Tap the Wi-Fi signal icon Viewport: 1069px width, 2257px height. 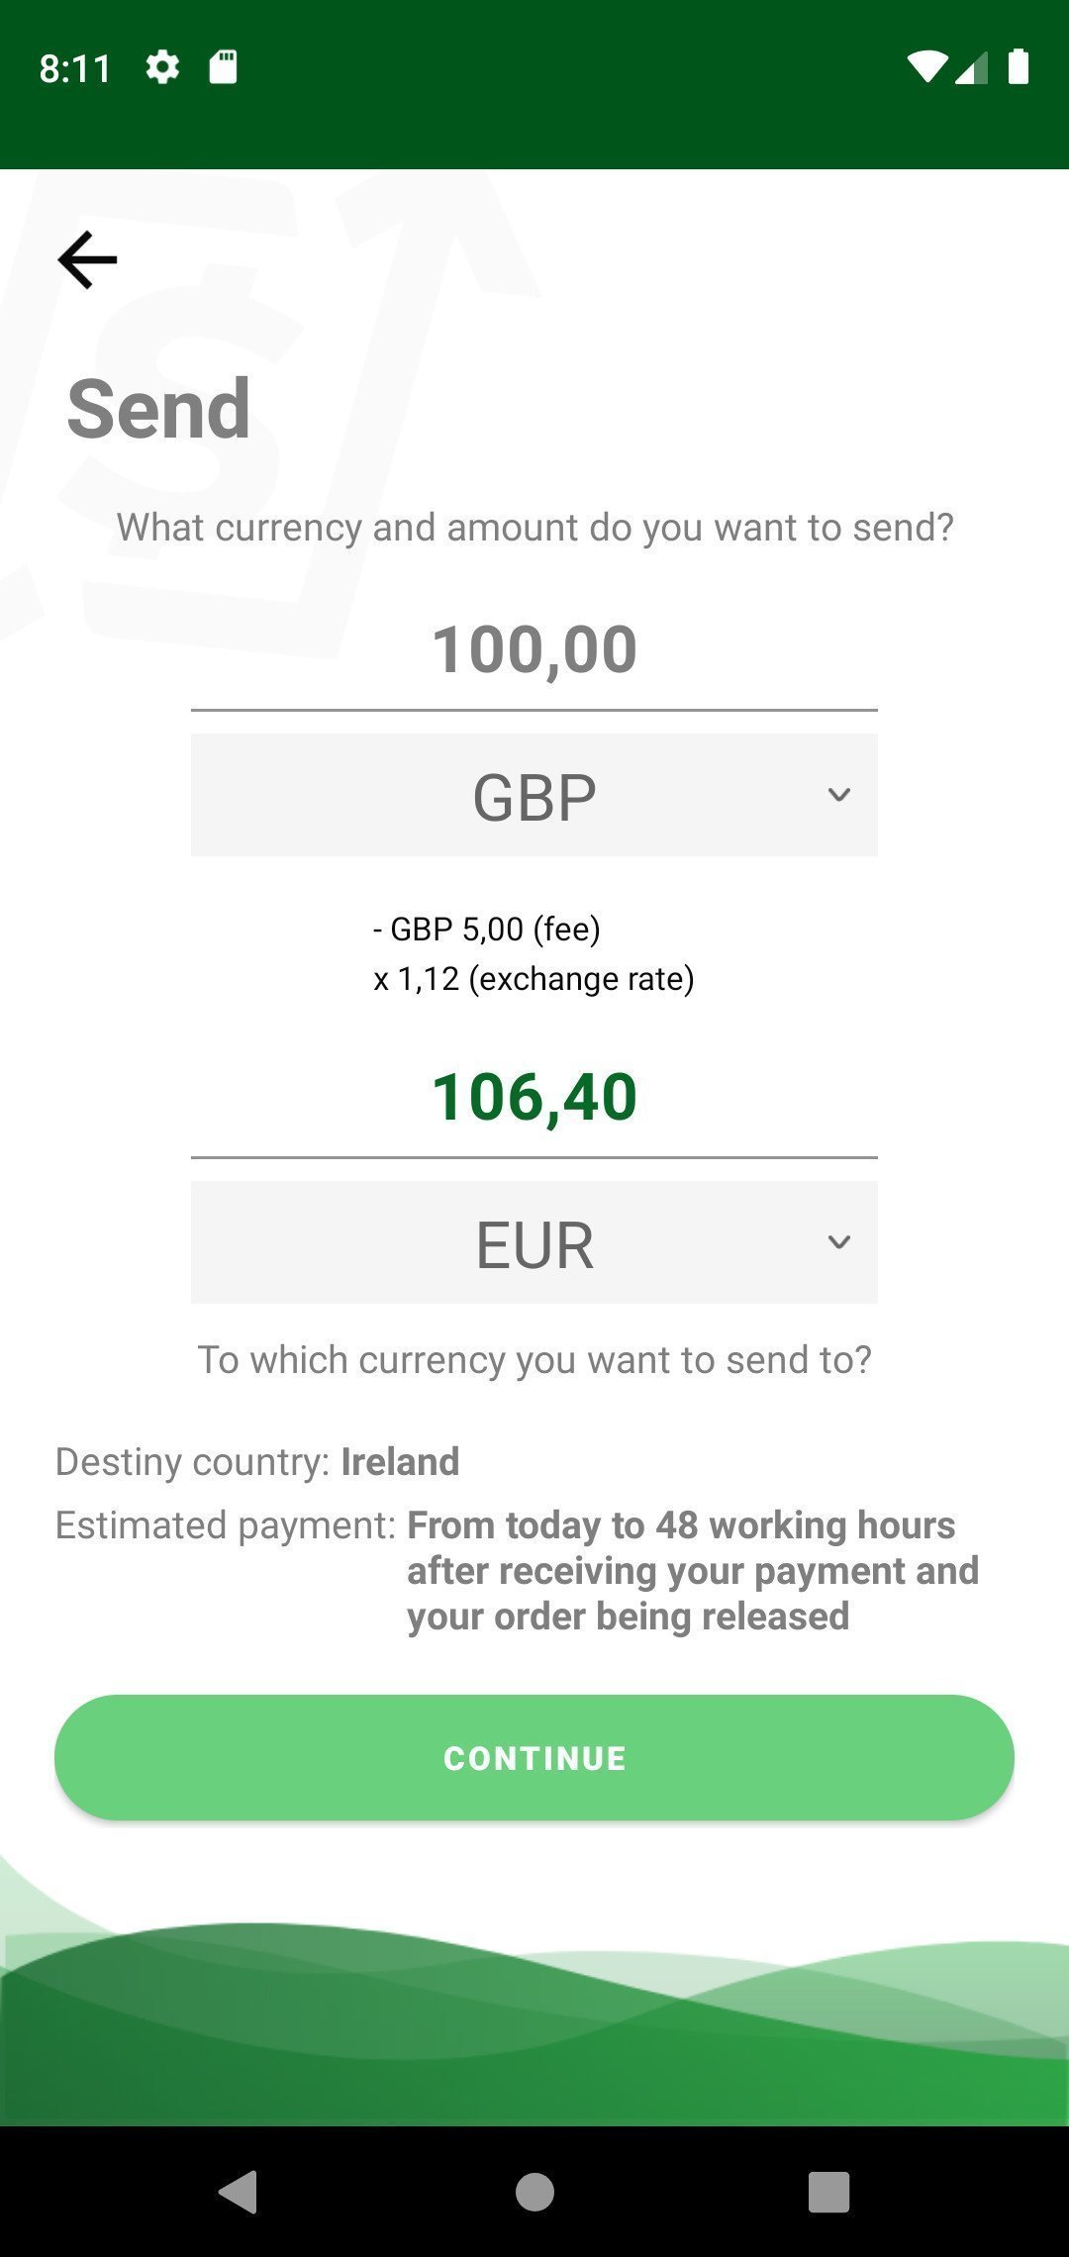coord(926,67)
